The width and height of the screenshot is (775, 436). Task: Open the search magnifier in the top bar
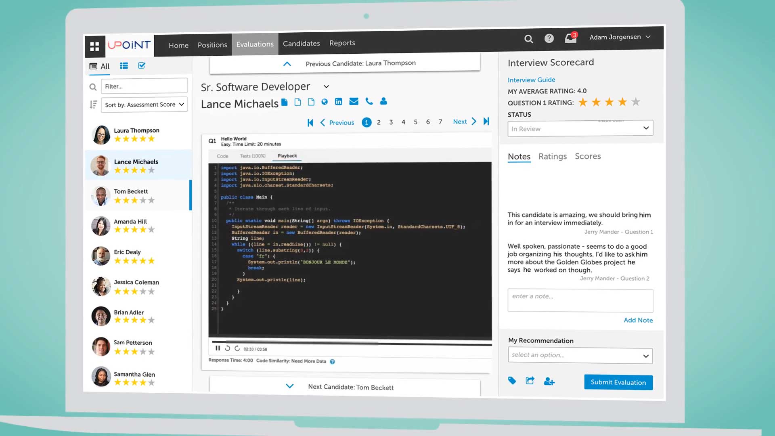point(529,39)
